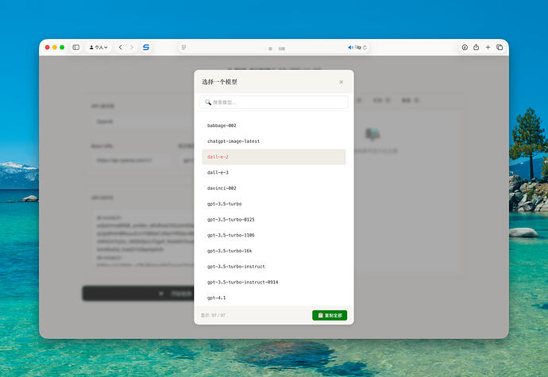Go back with the back arrow
The width and height of the screenshot is (548, 377).
coord(121,47)
